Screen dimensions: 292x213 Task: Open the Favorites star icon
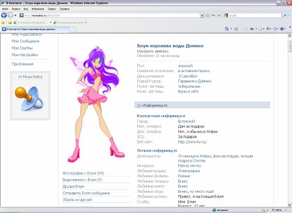pyautogui.click(x=3, y=22)
